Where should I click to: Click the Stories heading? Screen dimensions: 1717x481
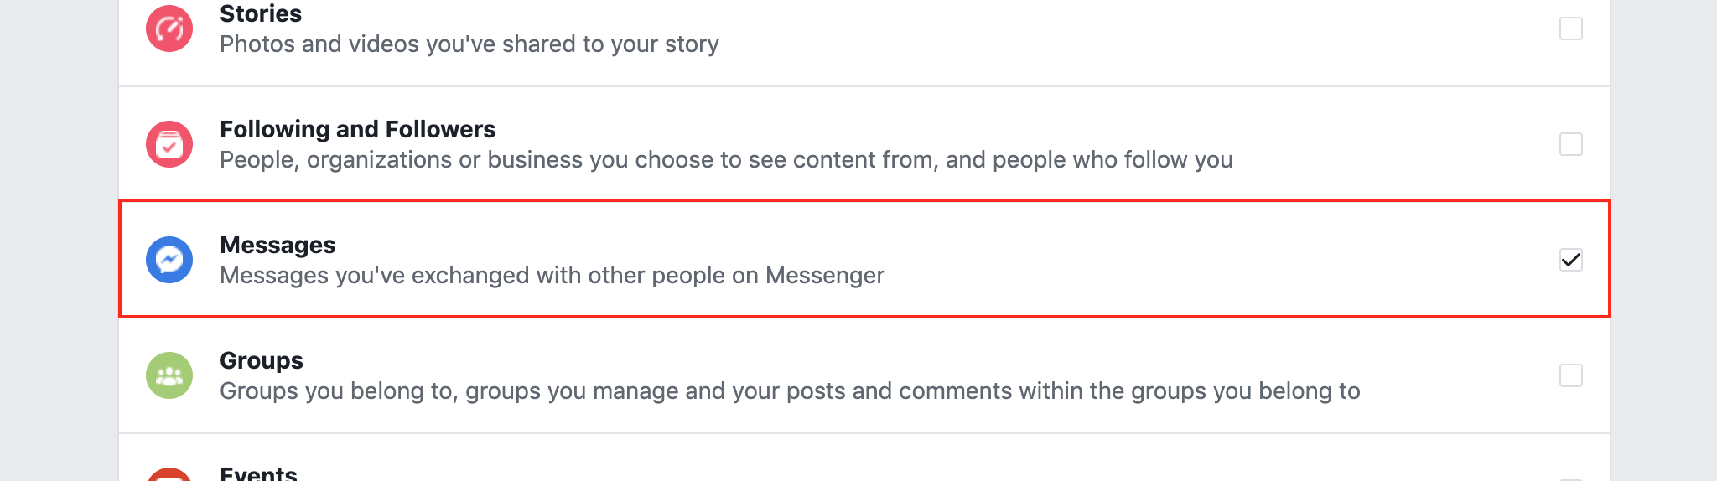(x=261, y=14)
